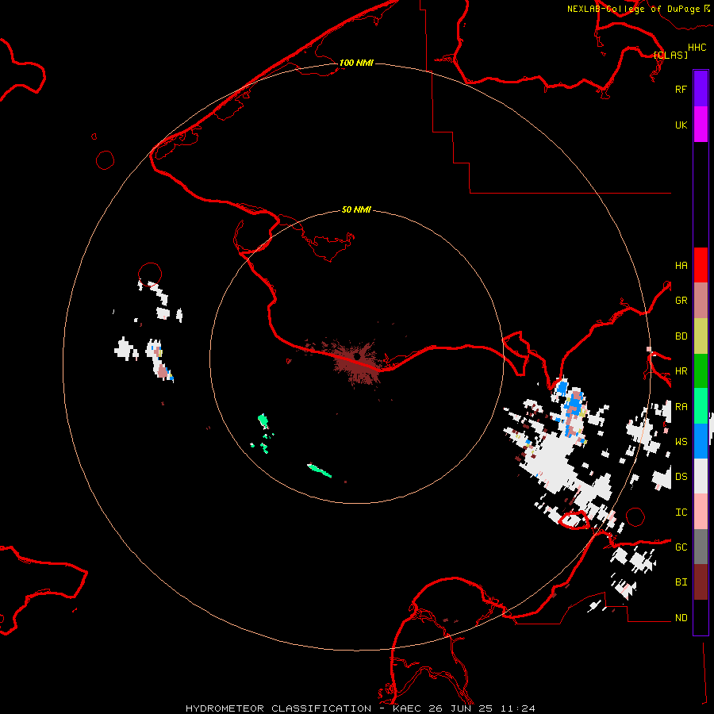Select the magenta UK legend swatch

click(701, 125)
